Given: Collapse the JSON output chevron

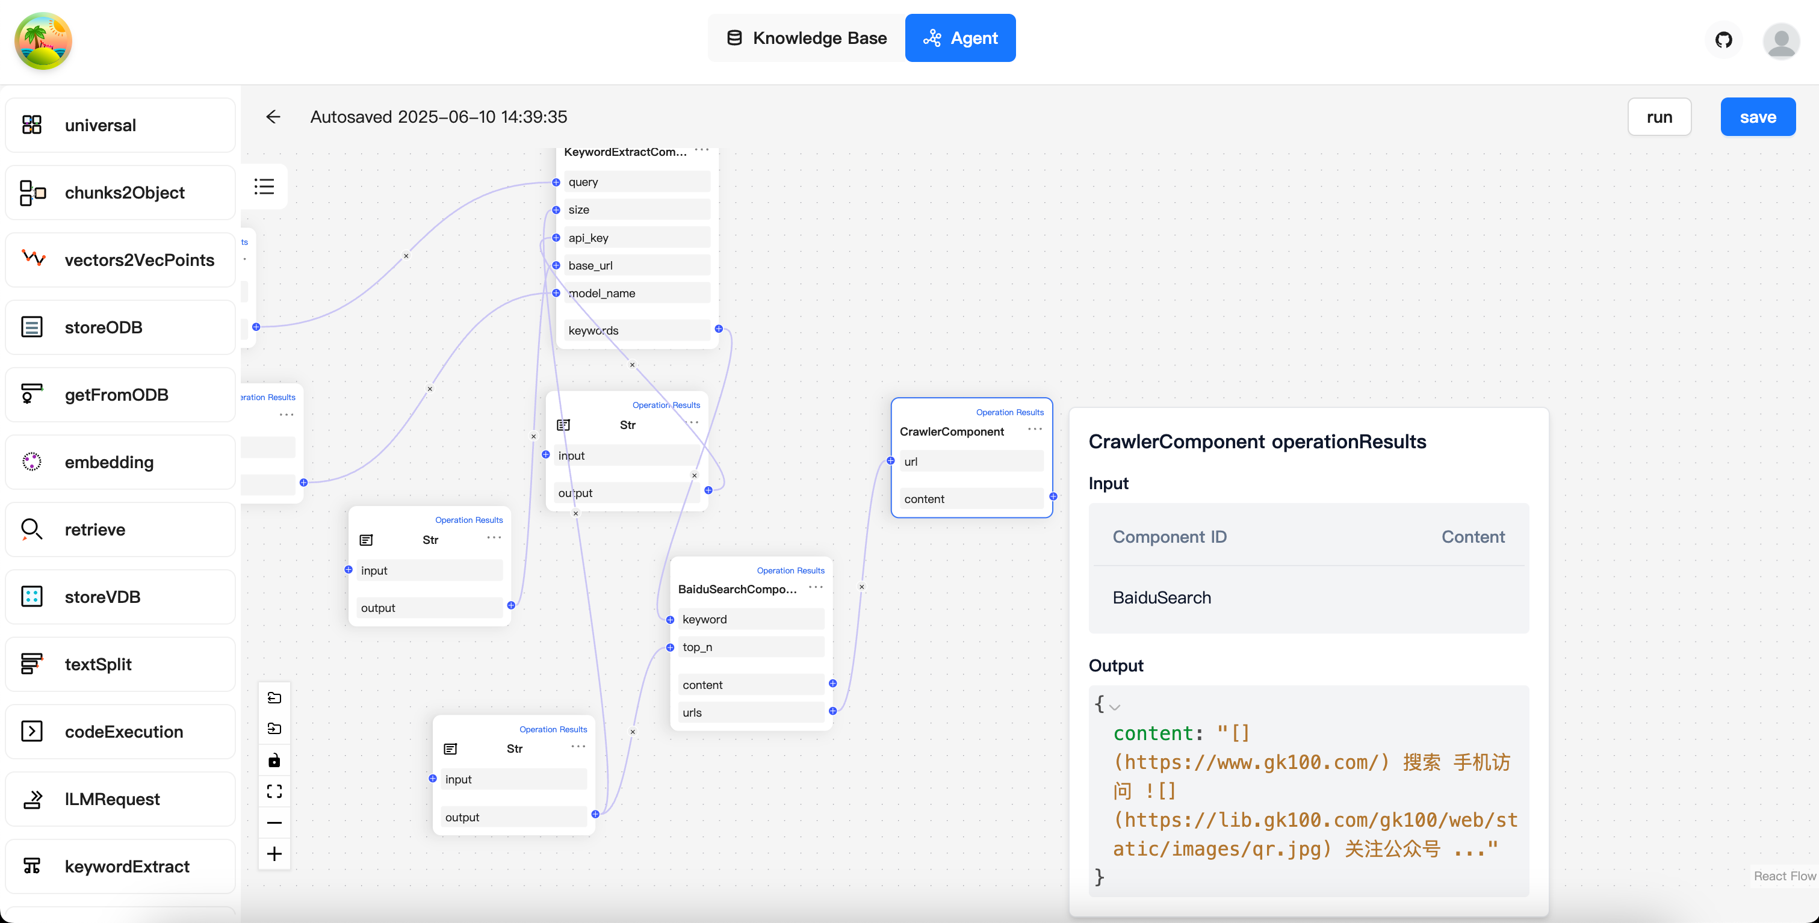Looking at the screenshot, I should pyautogui.click(x=1115, y=706).
